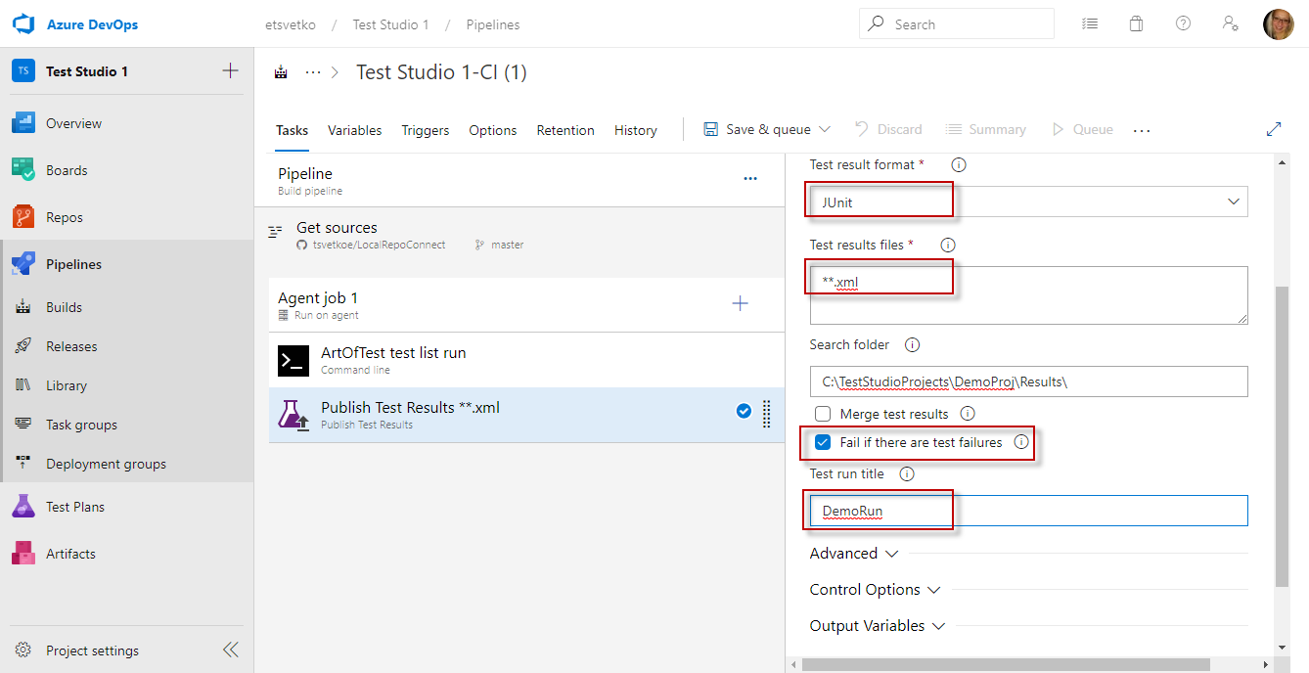The width and height of the screenshot is (1309, 673).
Task: Switch to the Retention tab
Action: 565,130
